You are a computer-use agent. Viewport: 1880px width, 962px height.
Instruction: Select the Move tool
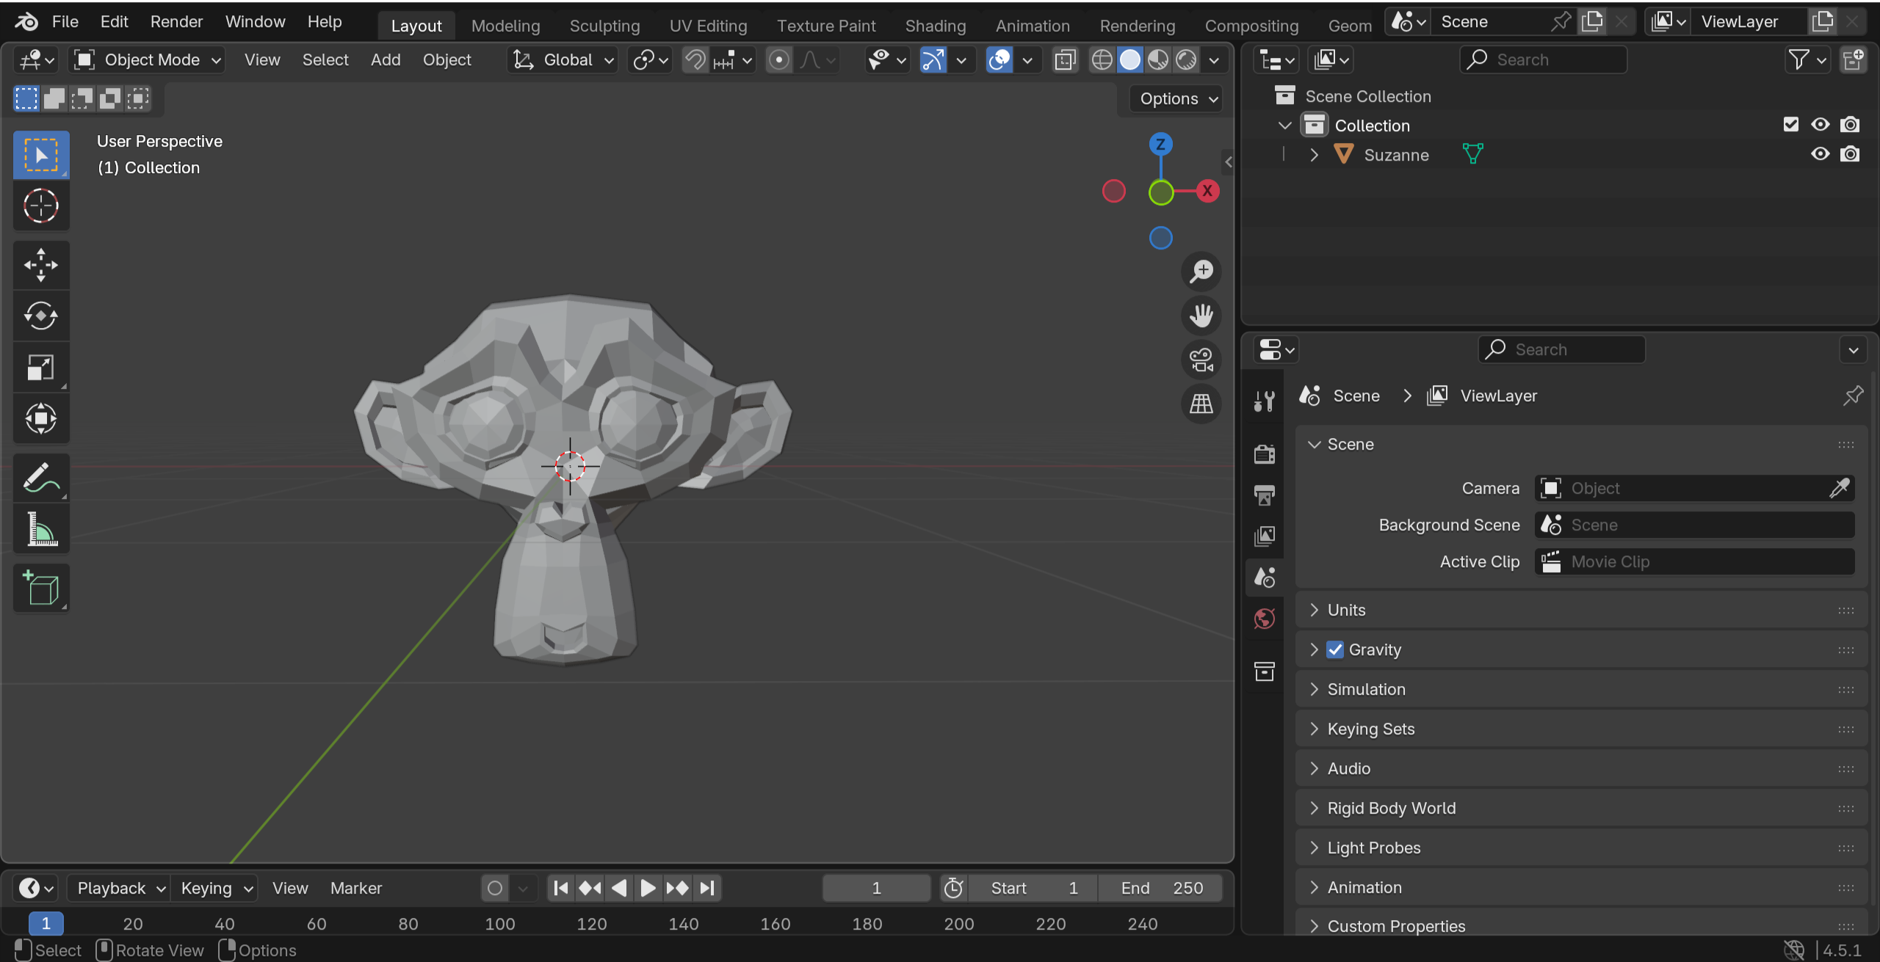pos(41,265)
